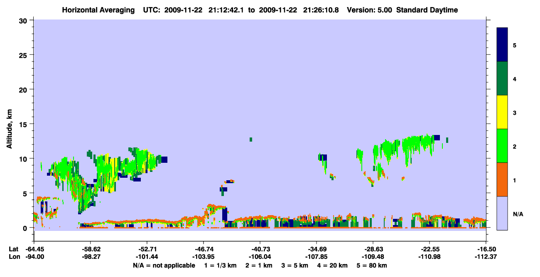The height and width of the screenshot is (277, 540).
Task: Click the dark blue level 5 colorbar segment
Action: (502, 45)
